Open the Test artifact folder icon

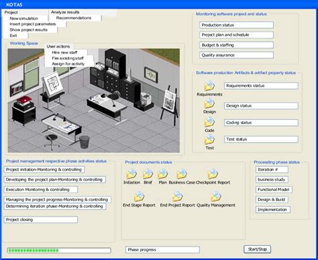(x=209, y=139)
